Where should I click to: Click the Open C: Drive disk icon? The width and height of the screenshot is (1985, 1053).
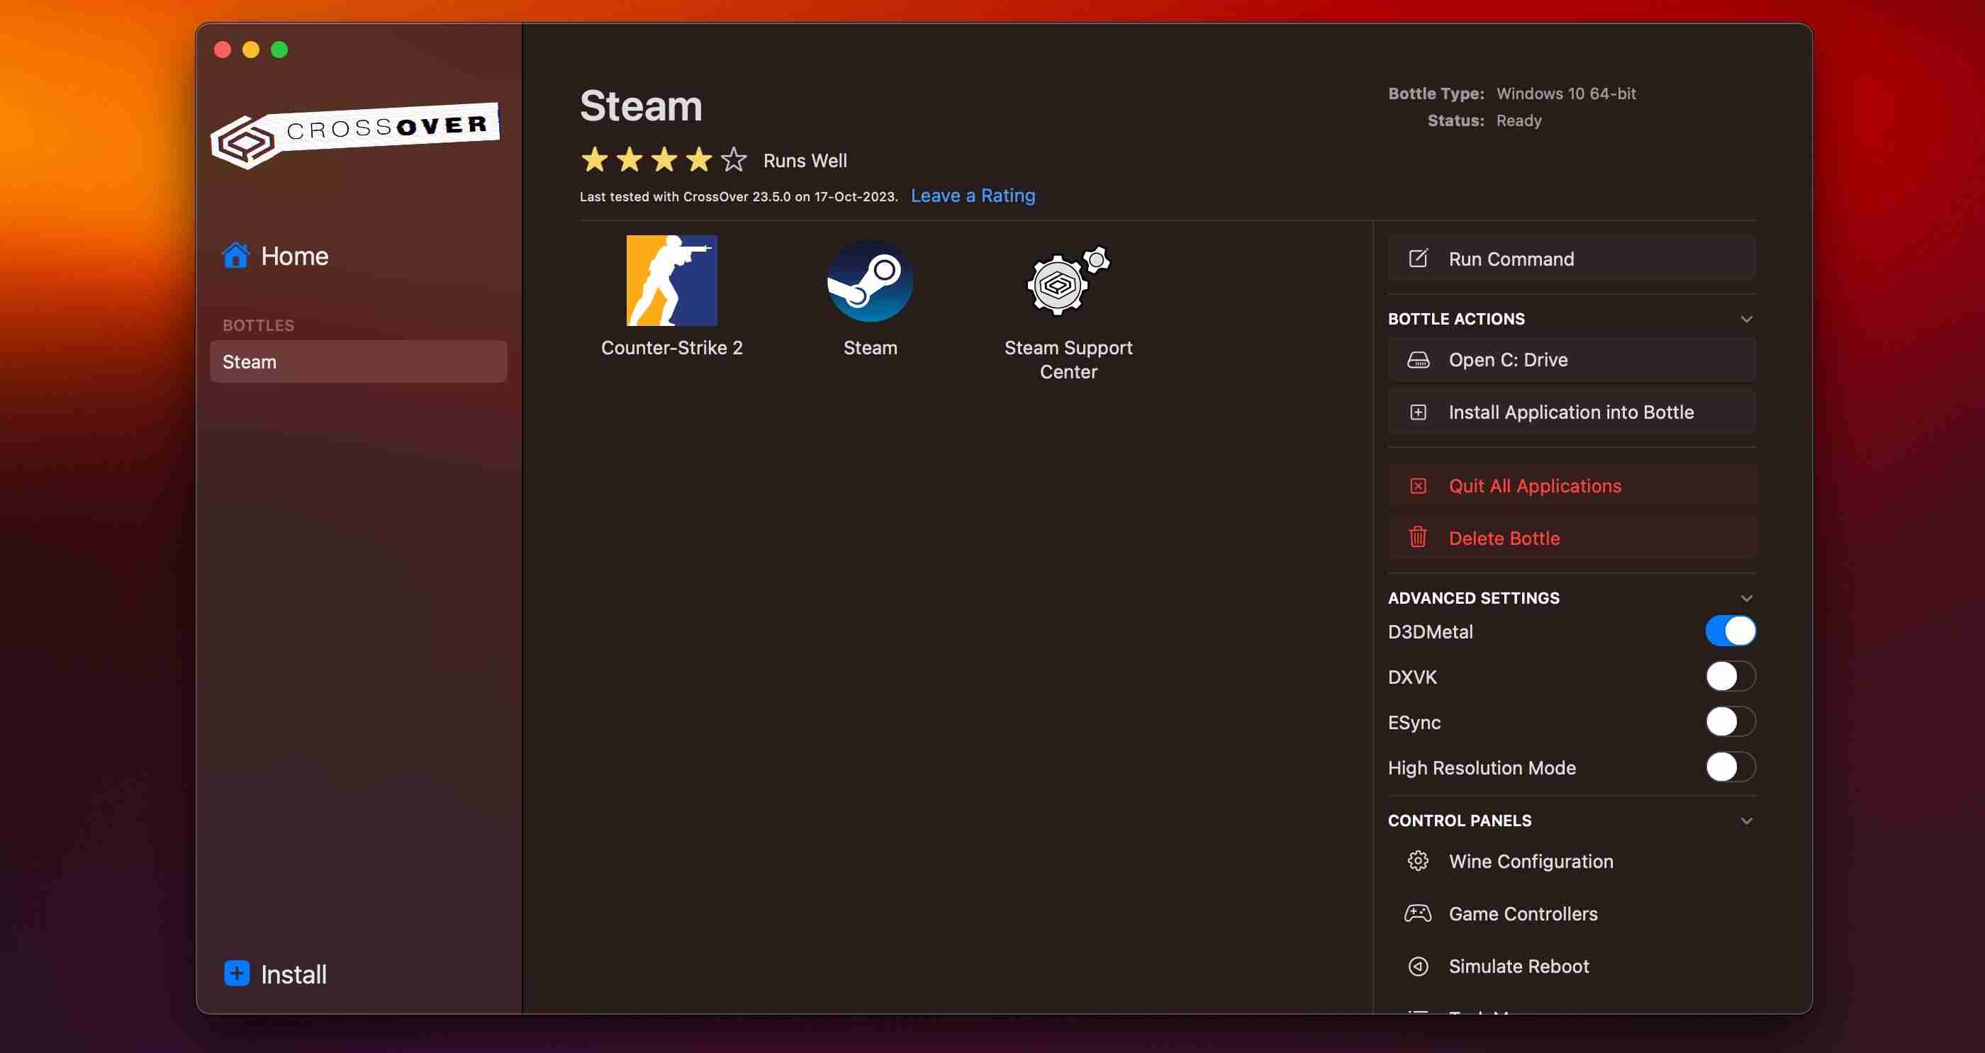[1418, 360]
